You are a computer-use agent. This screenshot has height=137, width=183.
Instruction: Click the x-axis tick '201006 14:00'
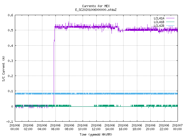(x=110, y=127)
